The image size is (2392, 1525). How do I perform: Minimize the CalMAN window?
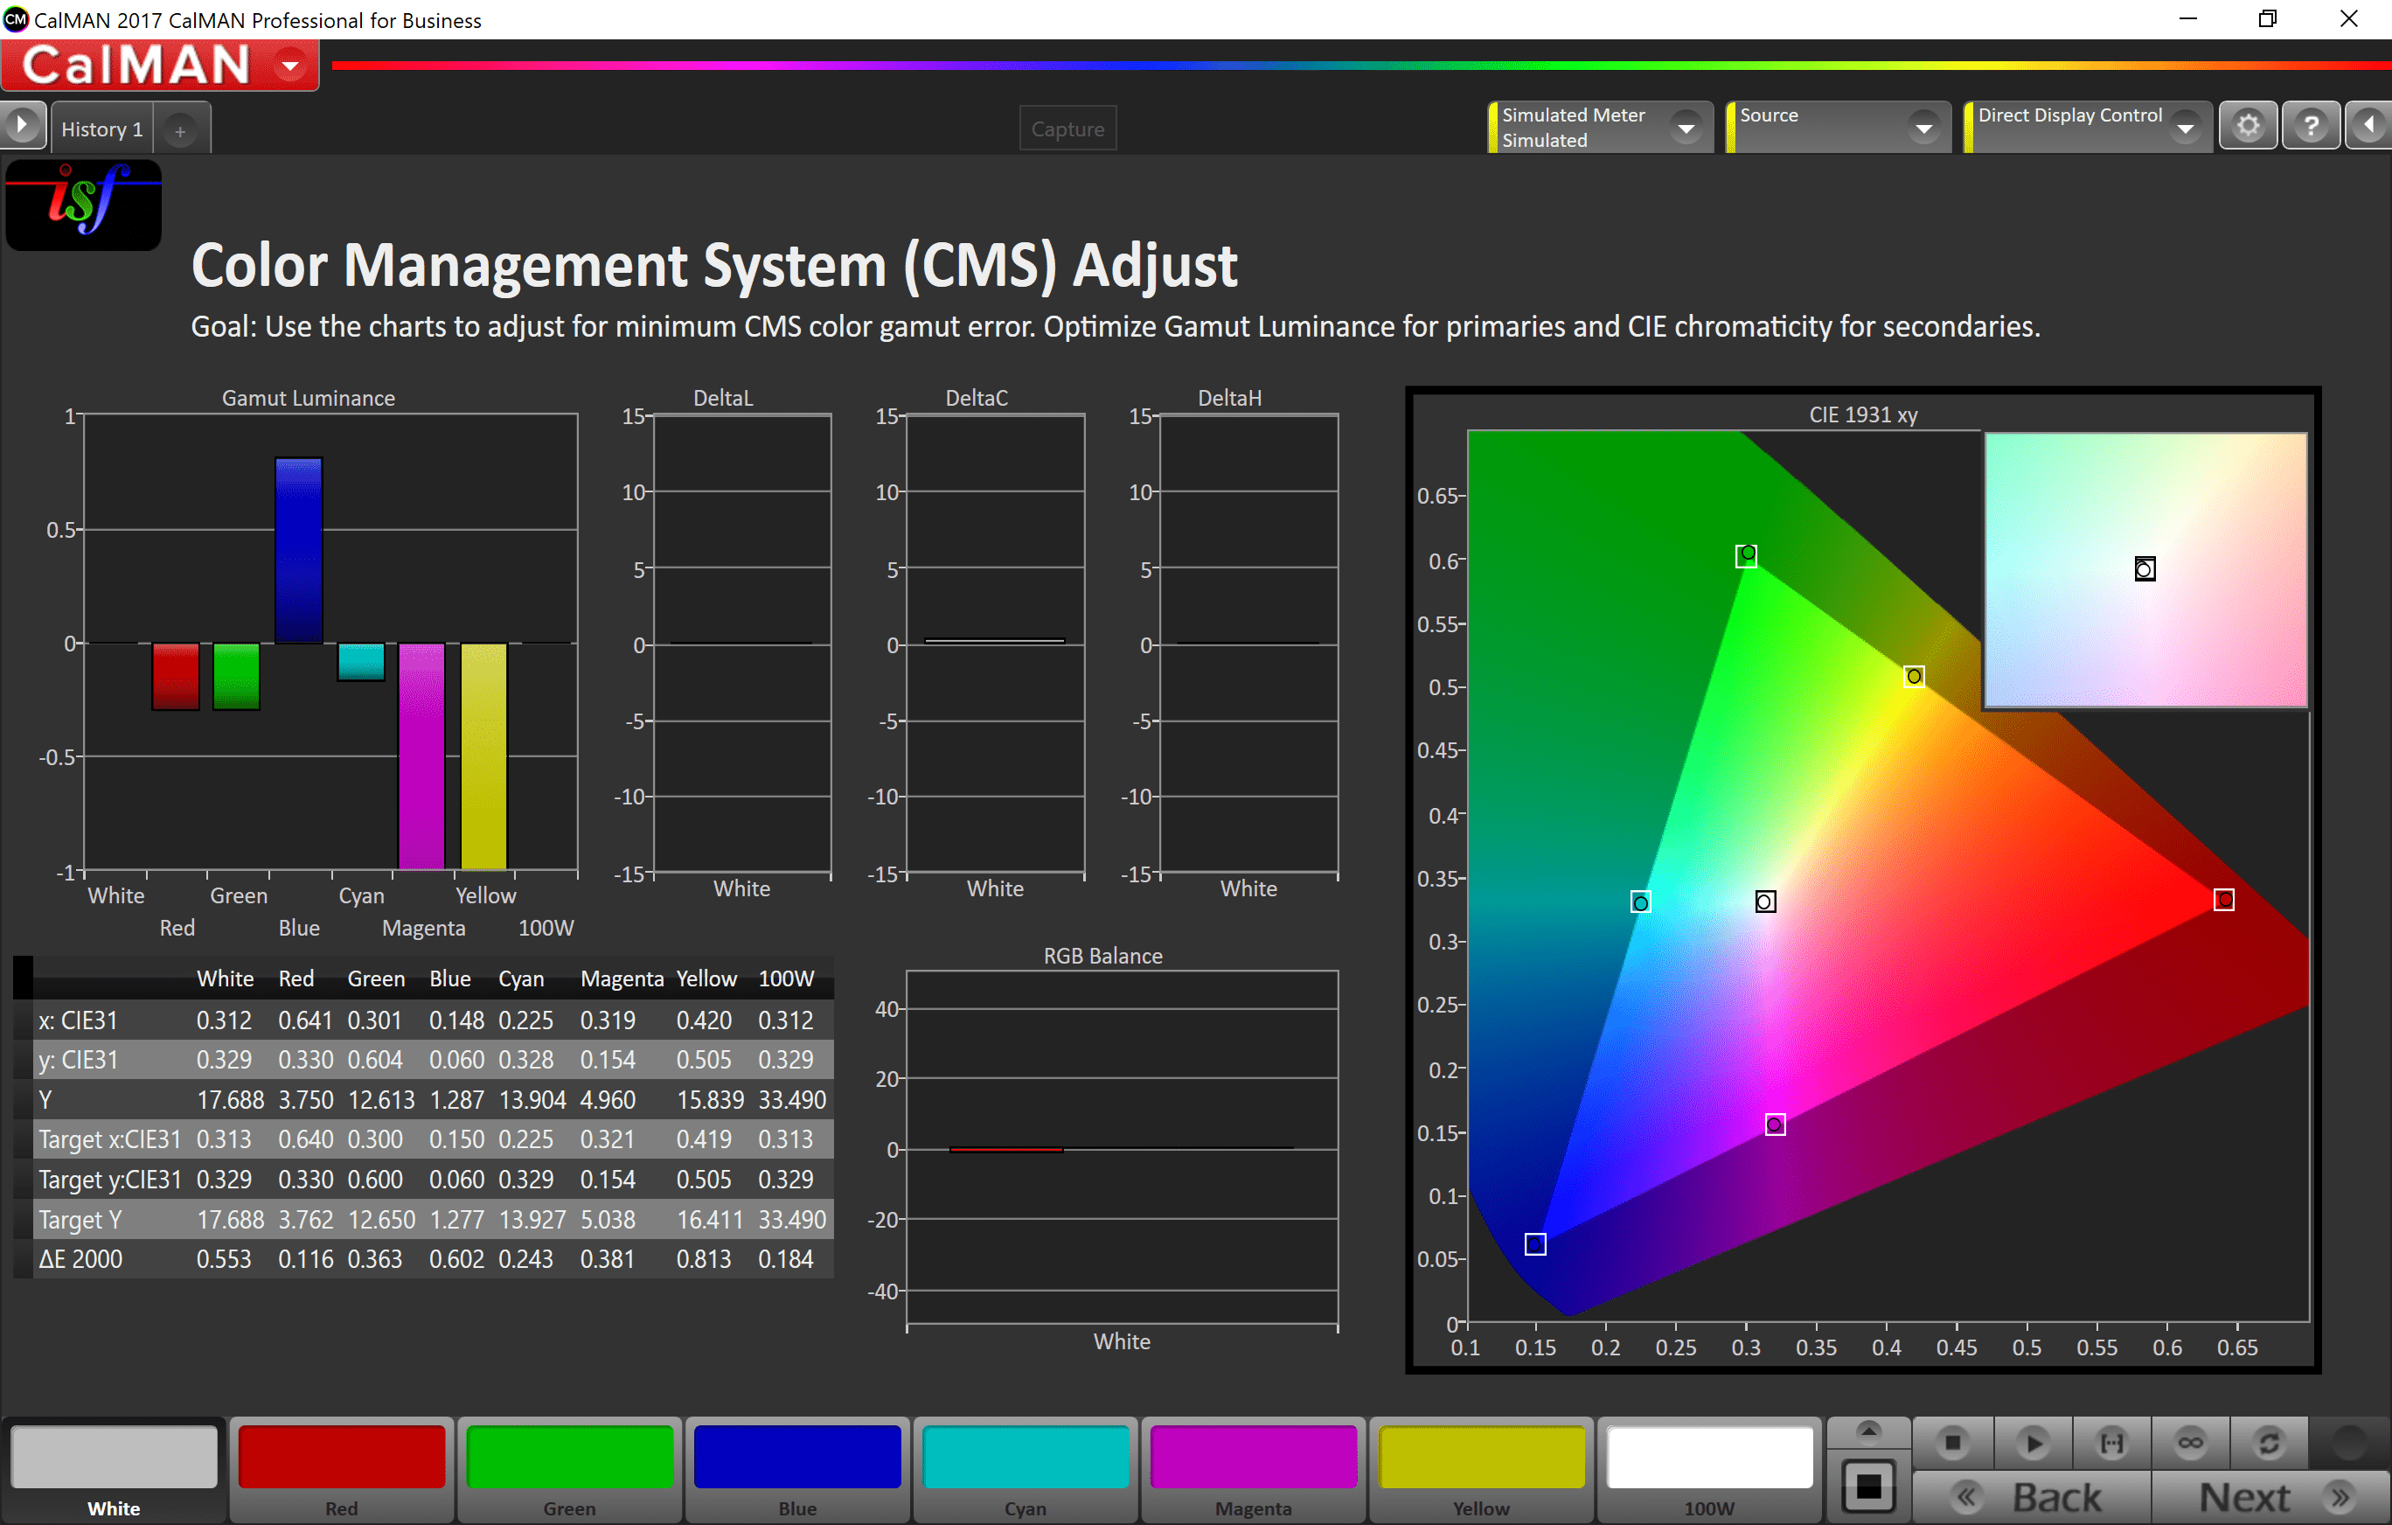[2187, 19]
